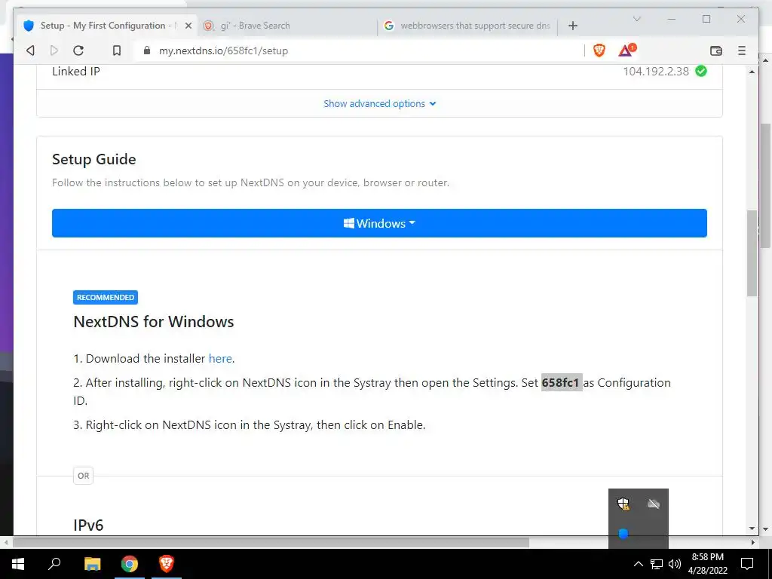Click the IPv6 section heading
The height and width of the screenshot is (579, 772).
[88, 525]
